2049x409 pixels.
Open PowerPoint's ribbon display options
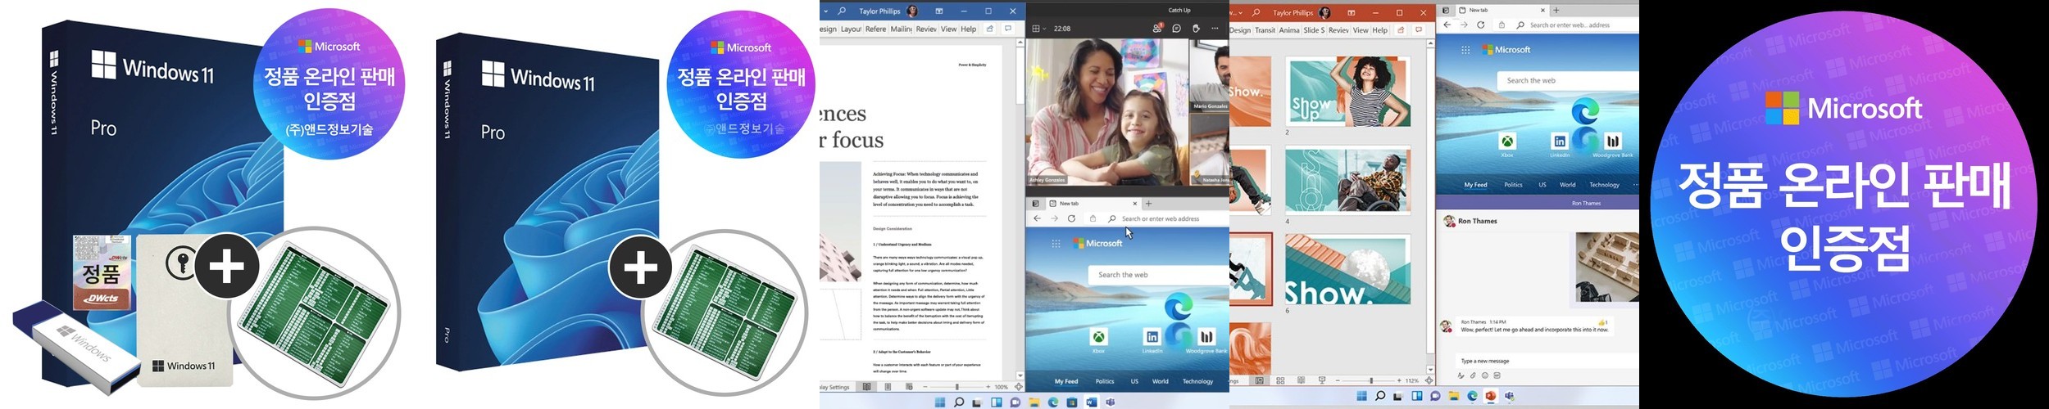pos(1352,13)
